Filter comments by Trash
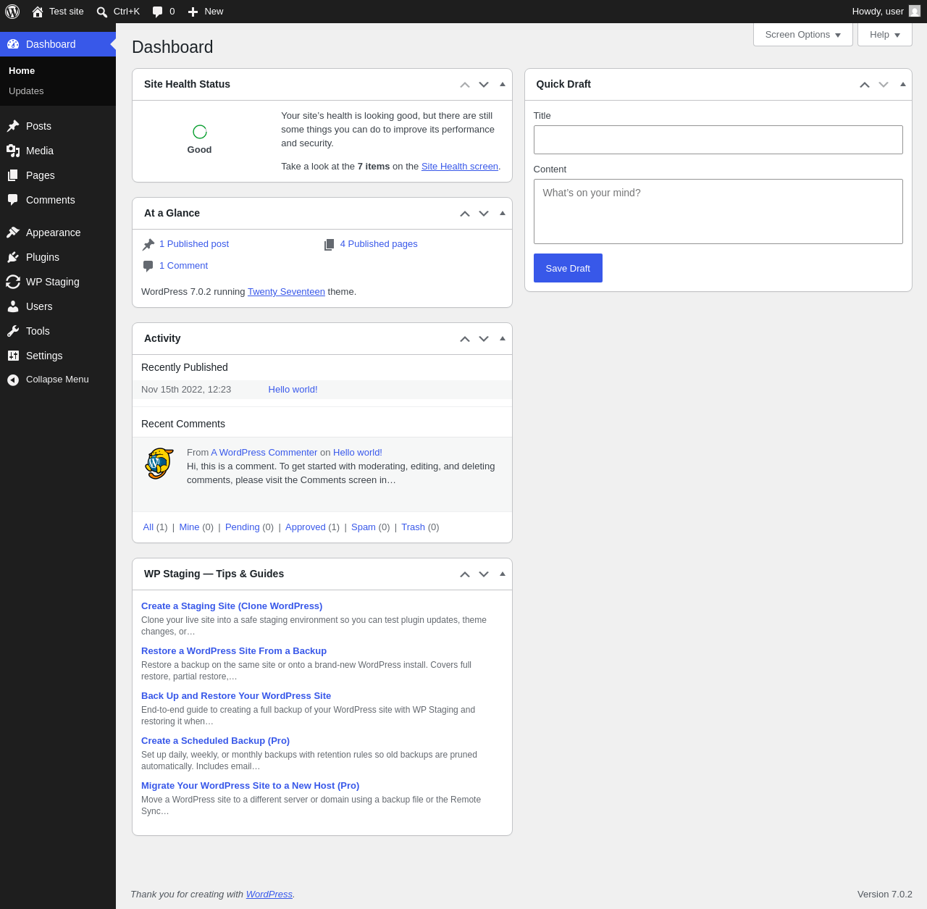The image size is (927, 909). [413, 527]
